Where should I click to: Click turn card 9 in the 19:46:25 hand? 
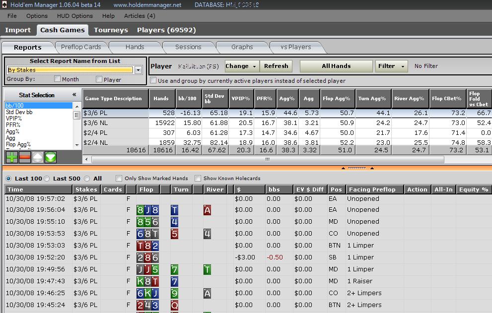(174, 294)
